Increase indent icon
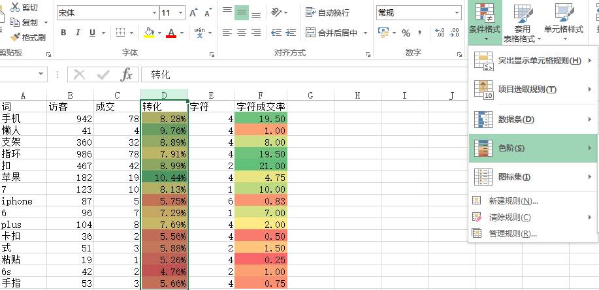Image resolution: width=599 pixels, height=290 pixels. point(291,33)
